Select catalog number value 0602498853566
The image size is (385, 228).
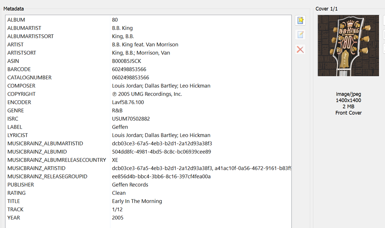click(131, 77)
